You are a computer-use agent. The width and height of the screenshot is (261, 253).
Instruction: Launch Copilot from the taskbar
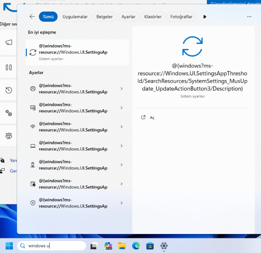(108, 246)
